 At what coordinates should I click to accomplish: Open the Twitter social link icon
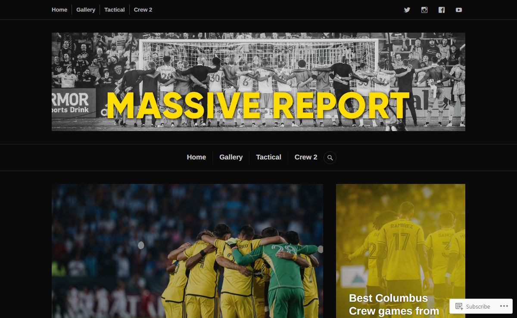[x=407, y=10]
